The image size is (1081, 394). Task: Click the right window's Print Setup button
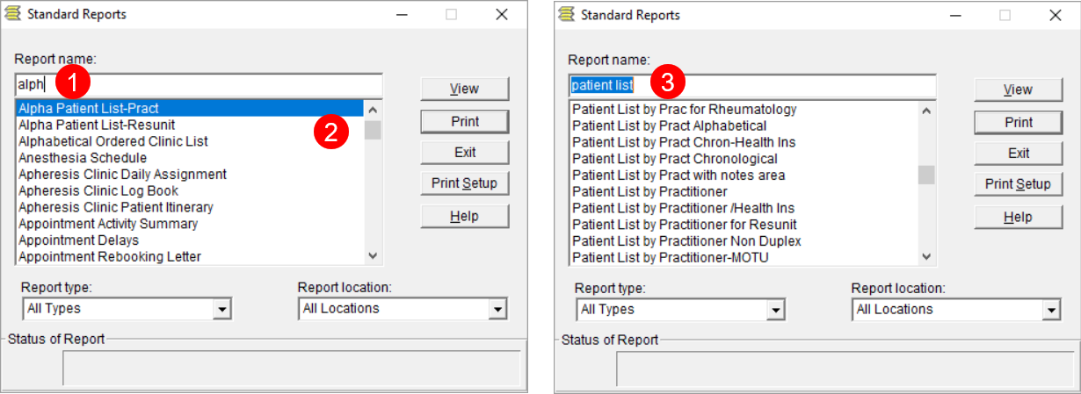[x=1018, y=184]
